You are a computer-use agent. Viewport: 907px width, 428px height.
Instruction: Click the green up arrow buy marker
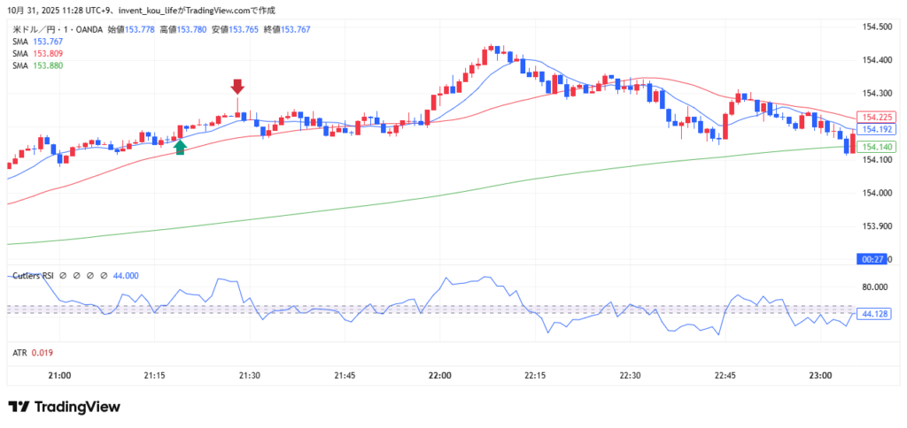[x=180, y=147]
